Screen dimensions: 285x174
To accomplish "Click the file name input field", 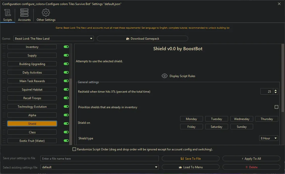I will pos(100,159).
